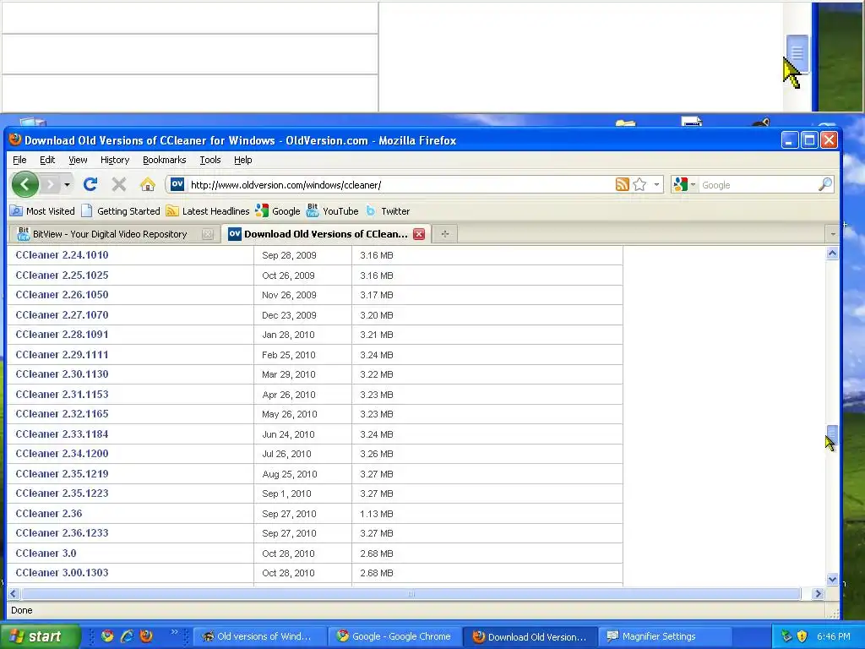Open the Edit menu
865x649 pixels.
[x=47, y=160]
